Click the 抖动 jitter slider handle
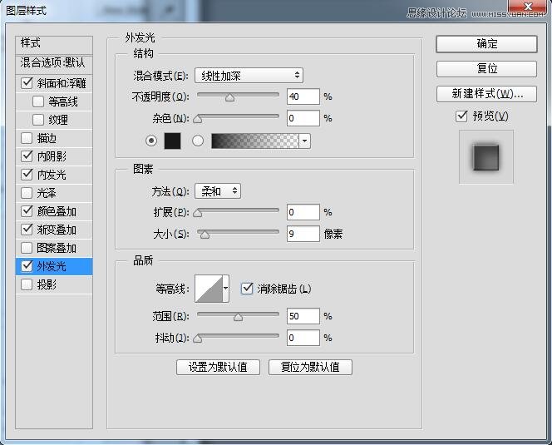 198,339
